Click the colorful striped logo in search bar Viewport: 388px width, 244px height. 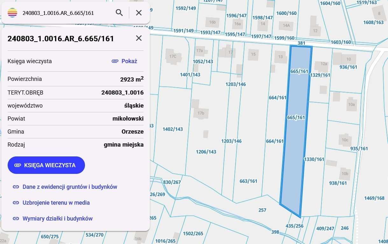coord(12,13)
